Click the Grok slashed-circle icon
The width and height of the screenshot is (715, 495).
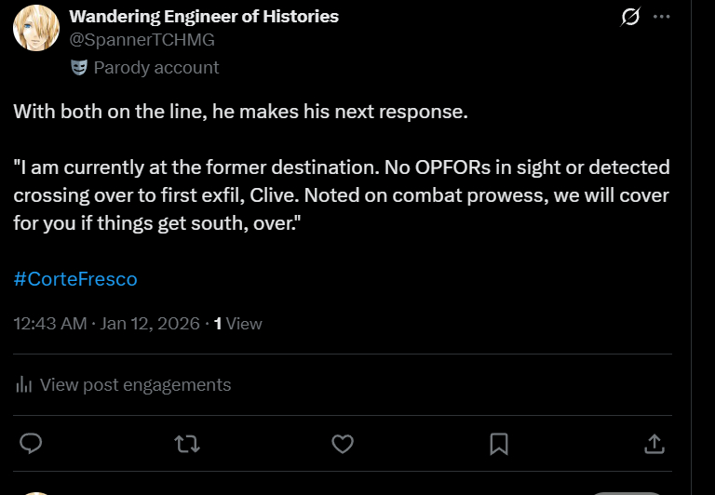coord(630,17)
